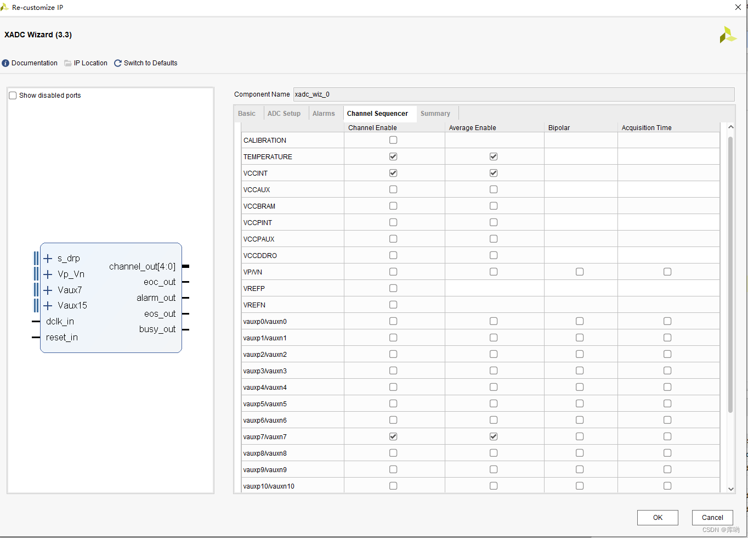Click the VCCPAUX row label
The width and height of the screenshot is (748, 538).
(259, 239)
